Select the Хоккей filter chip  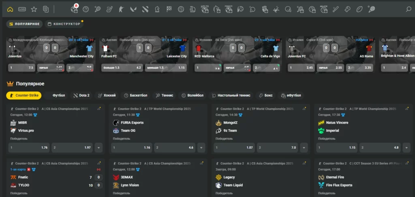[107, 95]
